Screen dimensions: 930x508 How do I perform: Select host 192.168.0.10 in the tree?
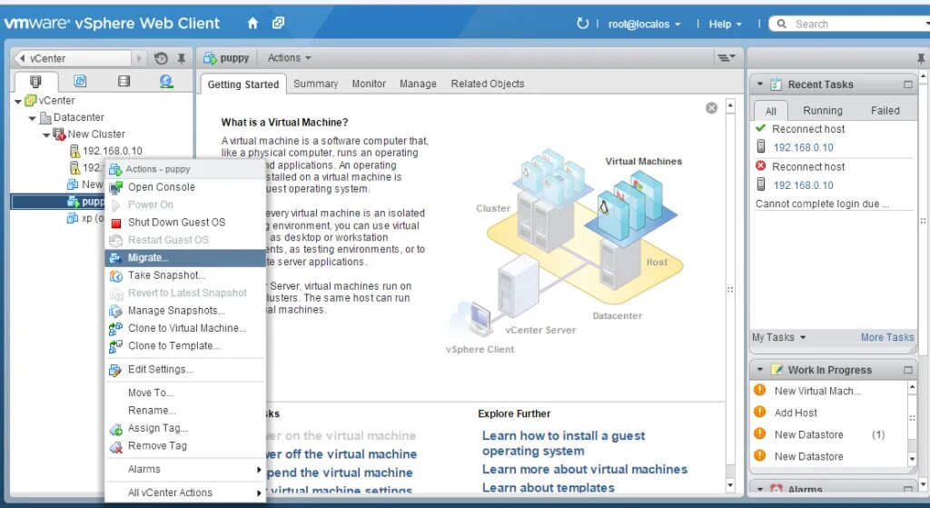coord(112,151)
